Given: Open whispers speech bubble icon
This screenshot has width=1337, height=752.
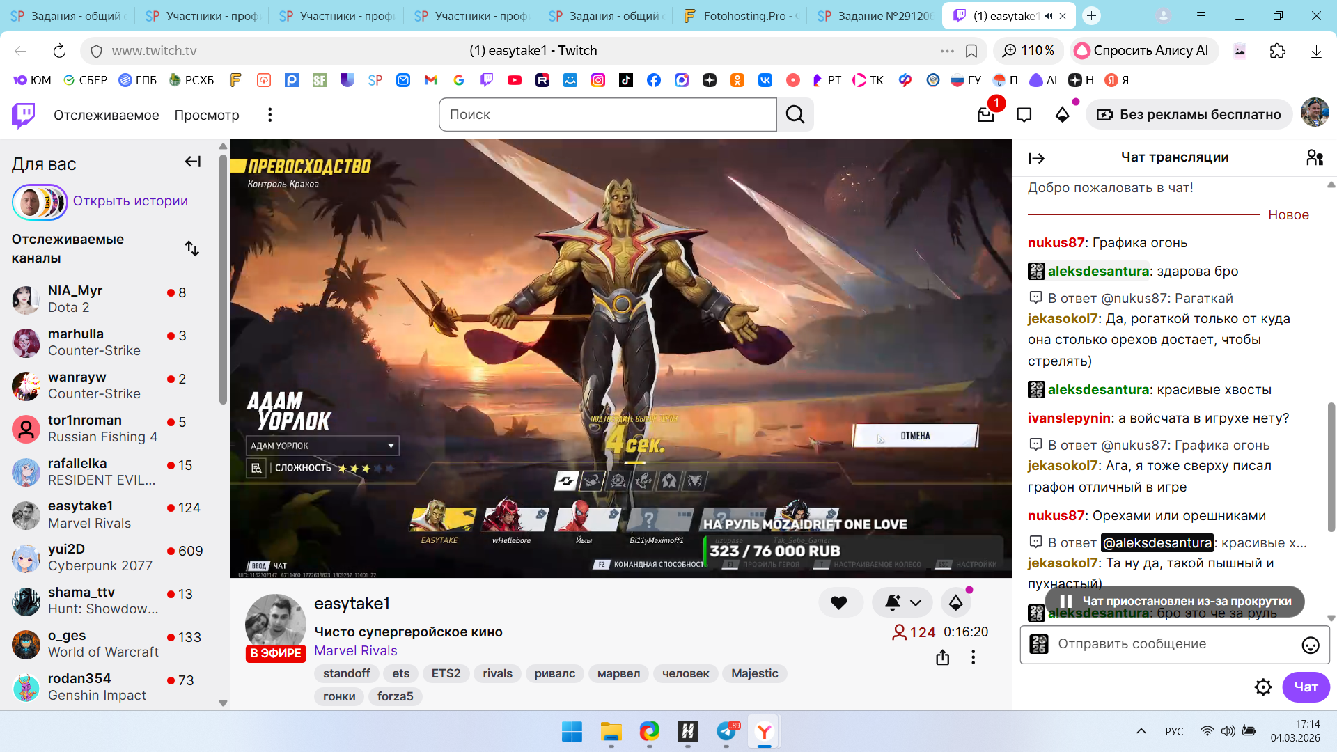Looking at the screenshot, I should tap(1024, 115).
